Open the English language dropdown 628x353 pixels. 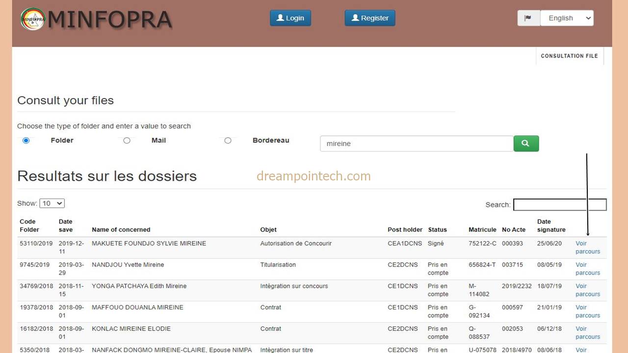567,18
